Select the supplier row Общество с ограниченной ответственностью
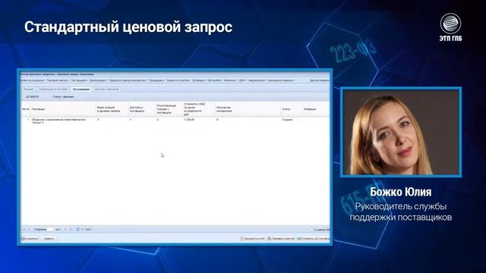Screen dimensions: 486x273 175,121
